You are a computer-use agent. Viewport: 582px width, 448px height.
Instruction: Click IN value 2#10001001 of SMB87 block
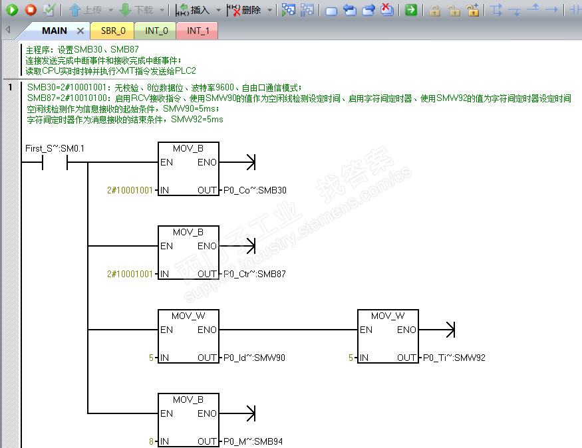coord(130,274)
